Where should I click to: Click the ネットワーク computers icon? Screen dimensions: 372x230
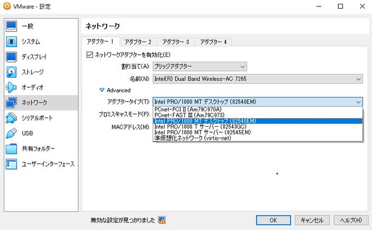coord(11,103)
